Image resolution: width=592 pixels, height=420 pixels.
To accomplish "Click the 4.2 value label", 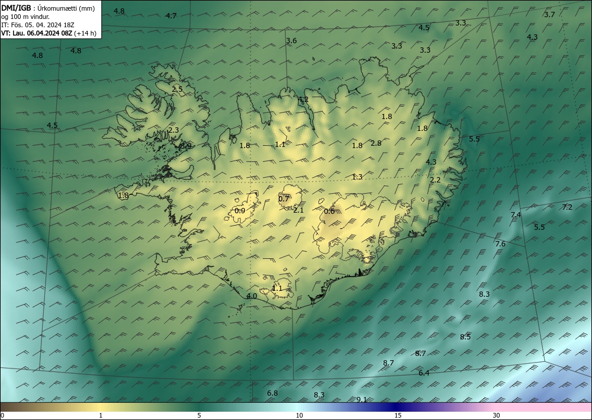I will point(303,100).
